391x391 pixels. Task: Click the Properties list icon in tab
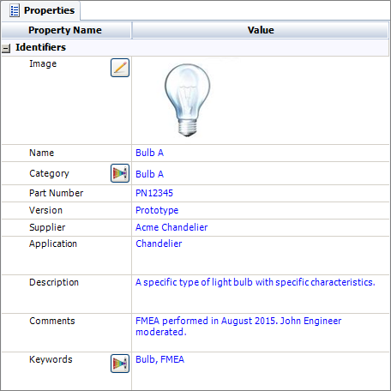(15, 11)
